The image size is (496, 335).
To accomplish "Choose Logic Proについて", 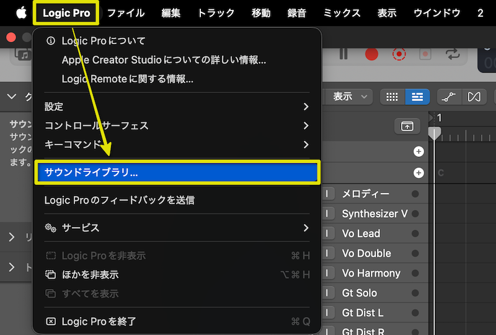I will [x=177, y=41].
